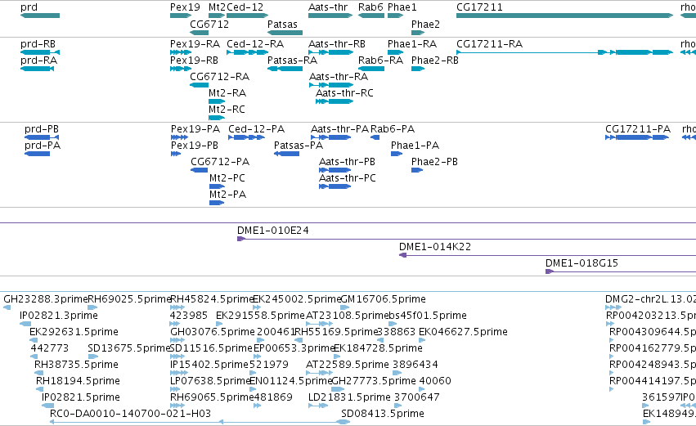Open transcript Pex19-RB
696x426 pixels.
(194, 61)
